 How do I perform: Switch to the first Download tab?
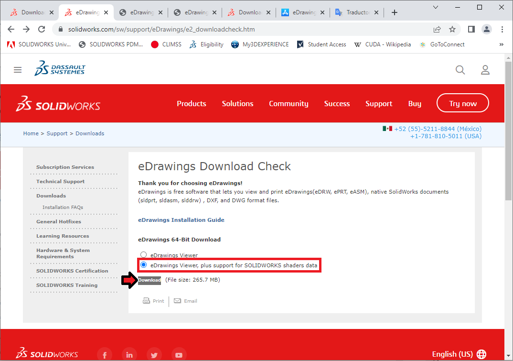(x=32, y=12)
